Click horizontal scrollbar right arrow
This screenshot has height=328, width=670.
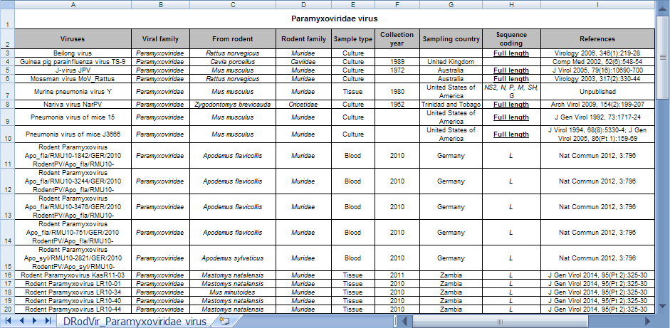click(x=648, y=321)
